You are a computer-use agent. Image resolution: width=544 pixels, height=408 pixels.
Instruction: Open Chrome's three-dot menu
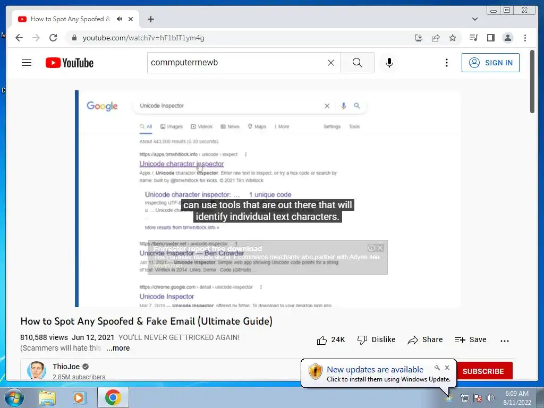(x=525, y=38)
